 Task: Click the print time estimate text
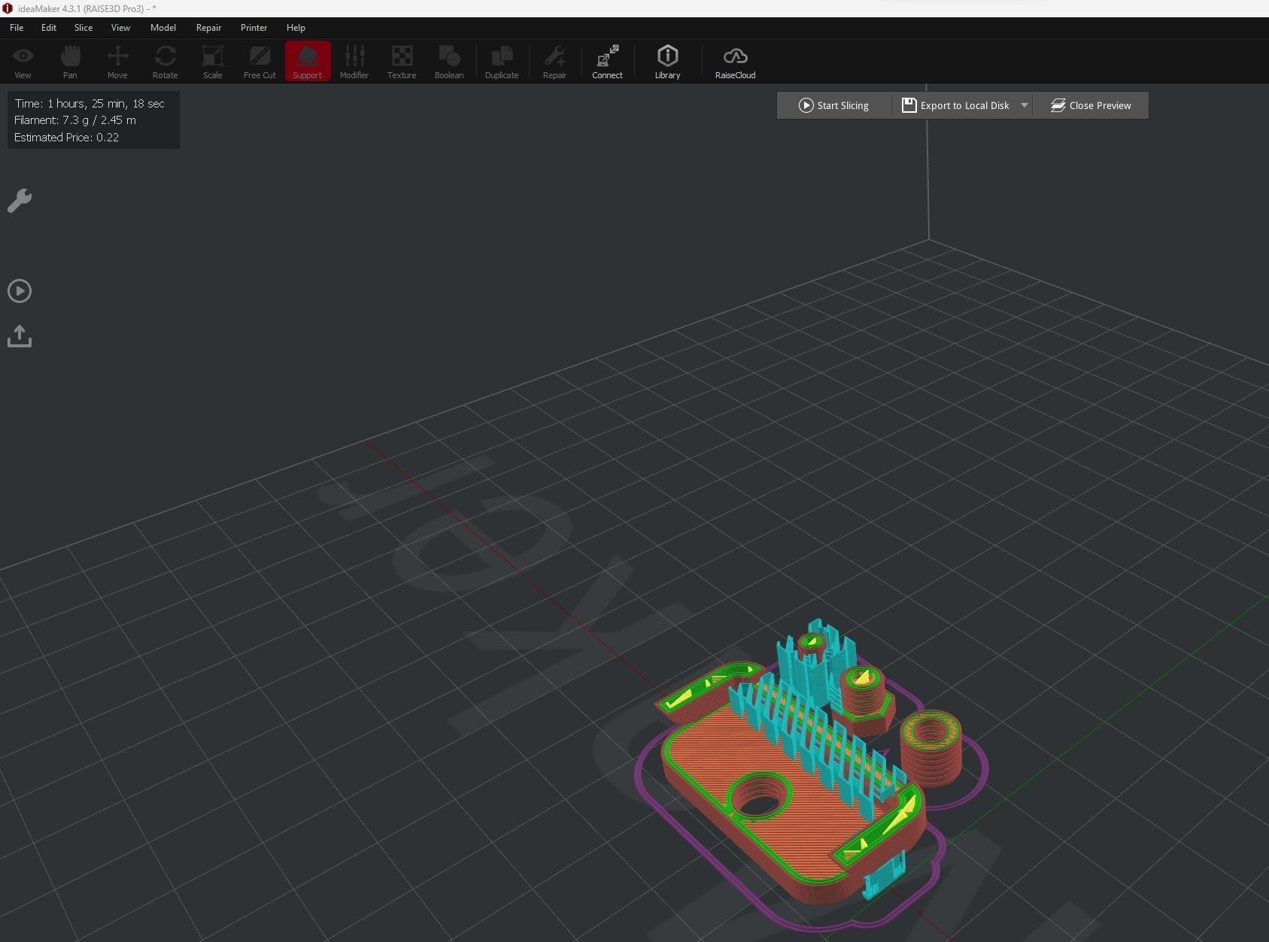point(90,104)
